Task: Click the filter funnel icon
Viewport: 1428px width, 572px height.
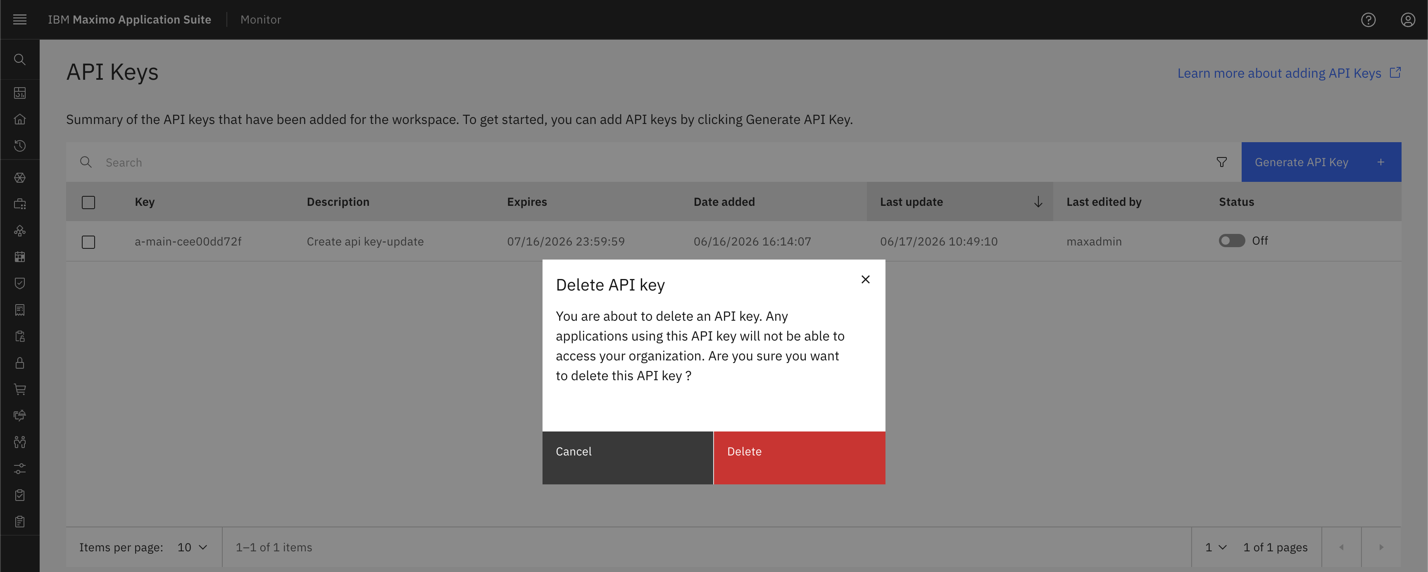Action: [x=1221, y=162]
